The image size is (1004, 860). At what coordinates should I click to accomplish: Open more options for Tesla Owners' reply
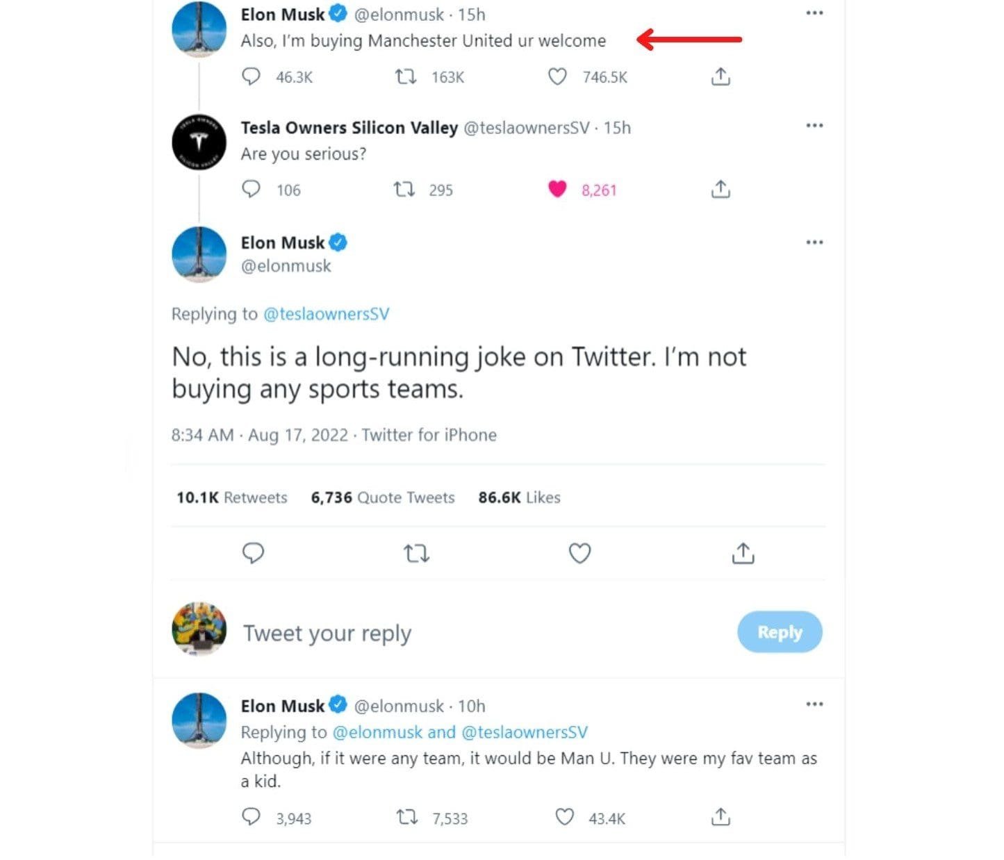pos(814,126)
